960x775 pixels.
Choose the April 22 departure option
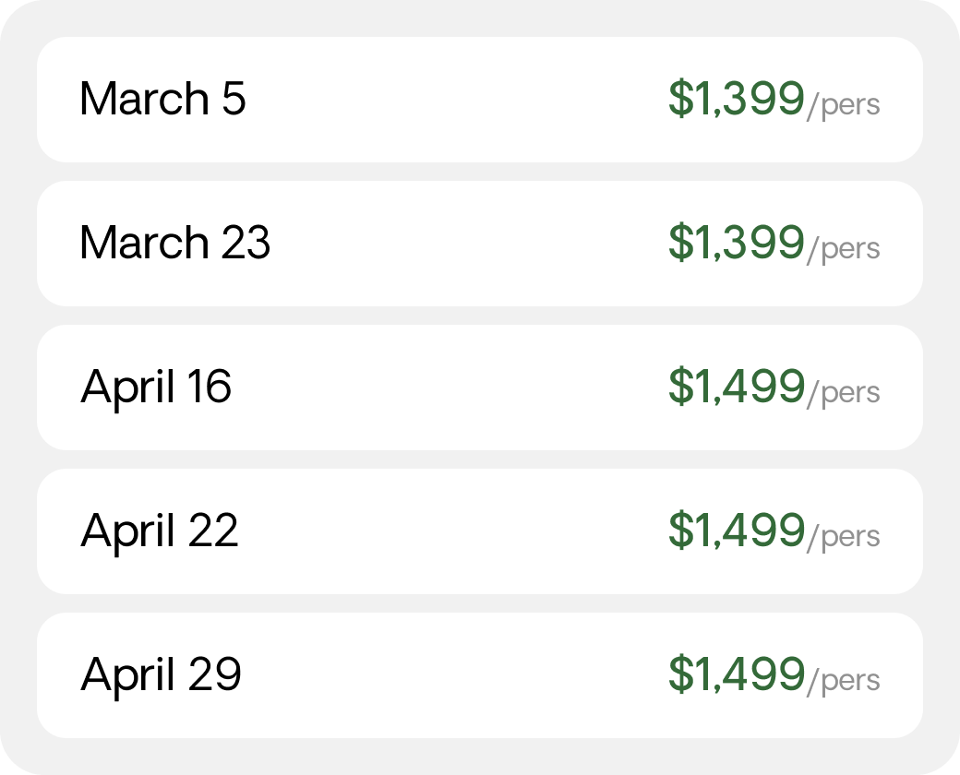coord(480,531)
